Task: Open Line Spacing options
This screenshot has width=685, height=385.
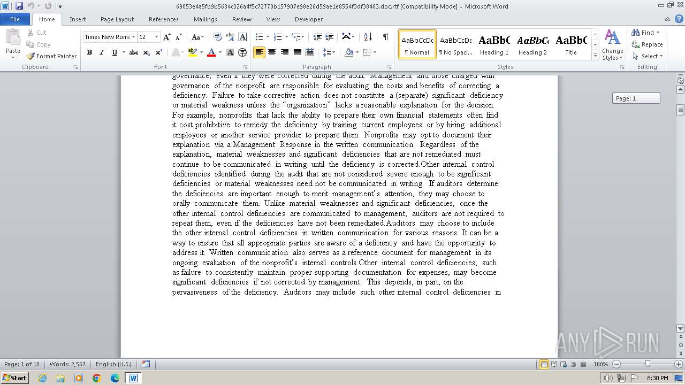Action: click(x=329, y=52)
